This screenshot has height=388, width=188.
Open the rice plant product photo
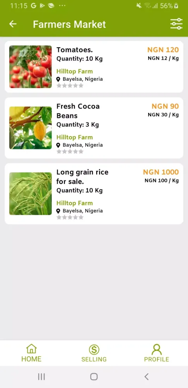coord(31,194)
